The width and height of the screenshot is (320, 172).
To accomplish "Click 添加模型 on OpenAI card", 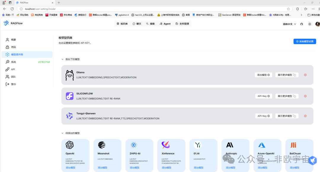I will click(71, 168).
